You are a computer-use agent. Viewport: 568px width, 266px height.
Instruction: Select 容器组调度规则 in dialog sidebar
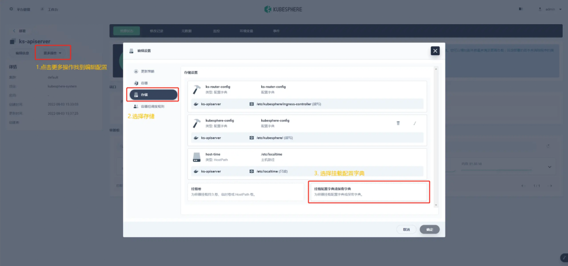coord(152,106)
